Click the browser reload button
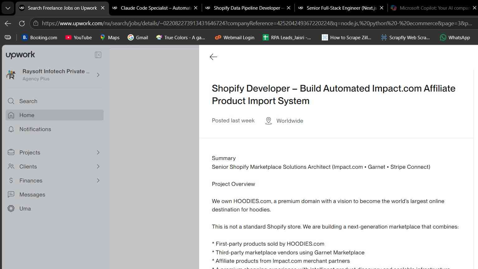This screenshot has width=478, height=269. [x=22, y=23]
